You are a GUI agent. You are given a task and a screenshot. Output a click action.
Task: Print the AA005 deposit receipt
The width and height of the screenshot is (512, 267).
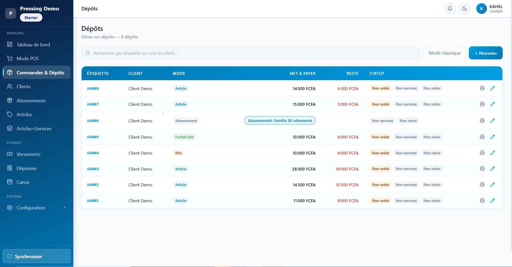coord(482,137)
